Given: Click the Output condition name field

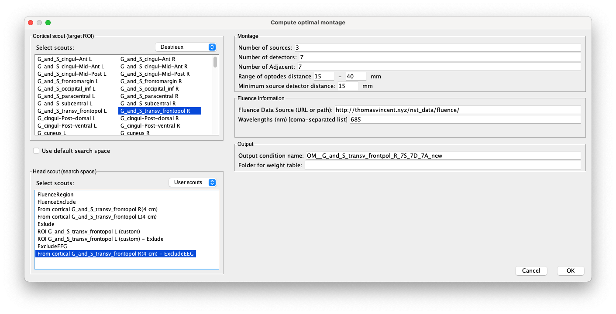Looking at the screenshot, I should pos(443,155).
